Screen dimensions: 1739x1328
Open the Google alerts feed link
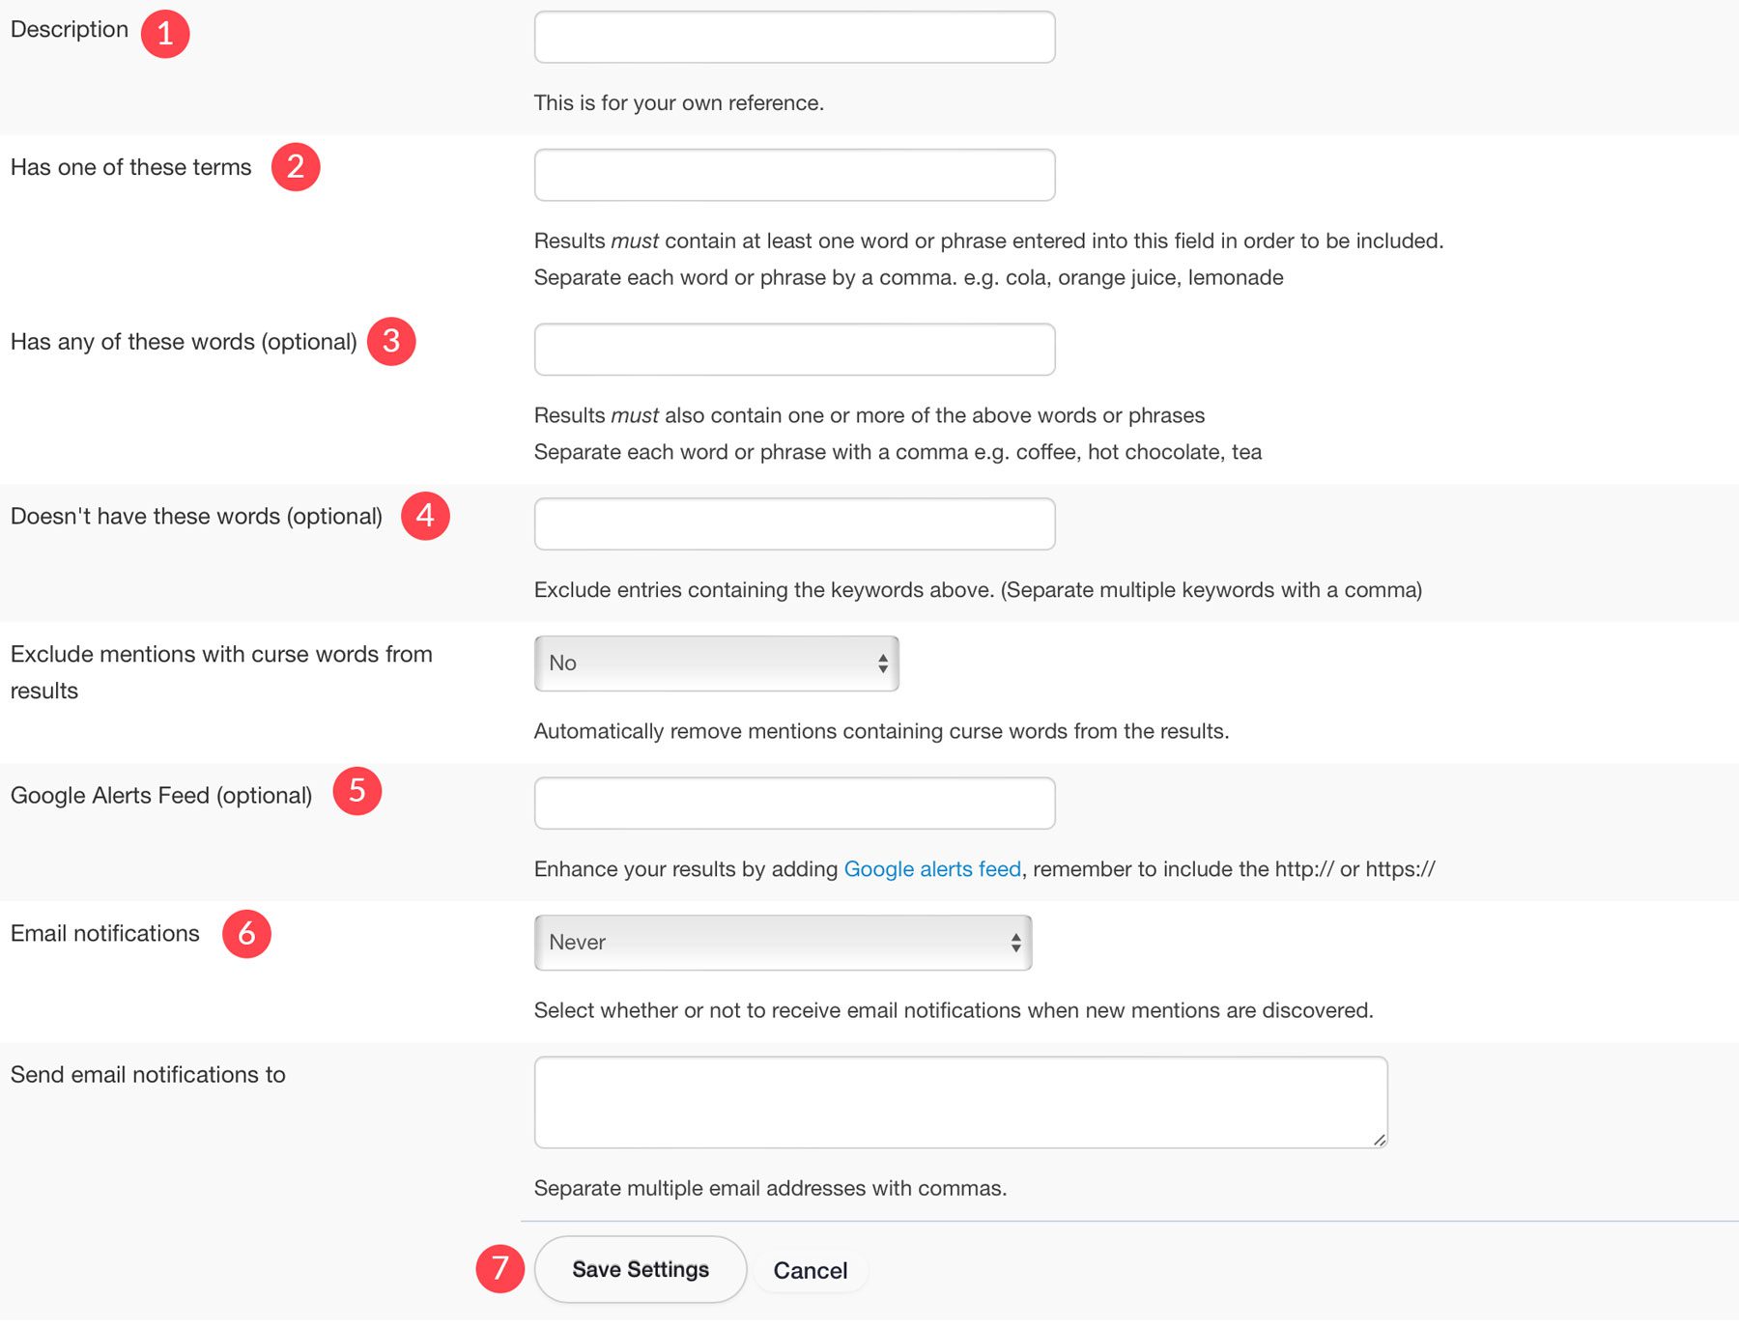(932, 869)
